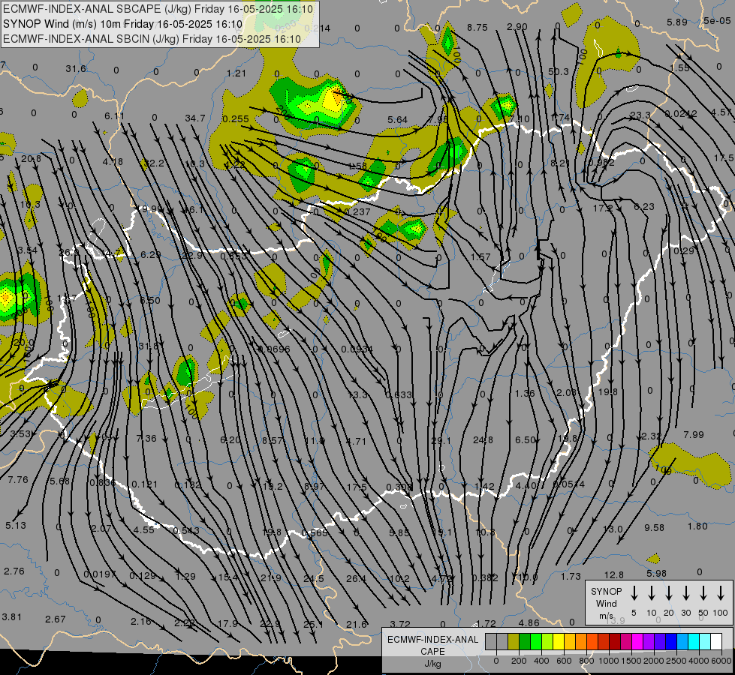
Task: Pick the dark red CAPE legend swatch
Action: pos(615,641)
